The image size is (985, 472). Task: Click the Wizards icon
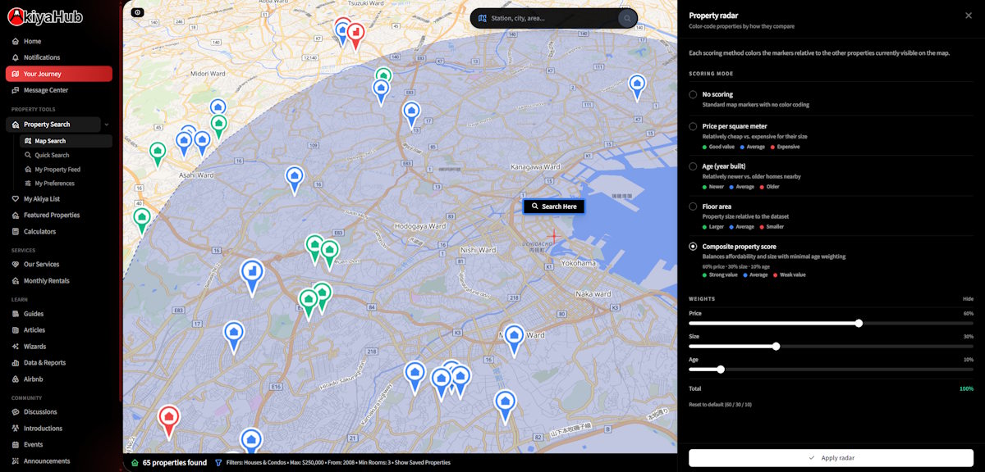point(16,347)
